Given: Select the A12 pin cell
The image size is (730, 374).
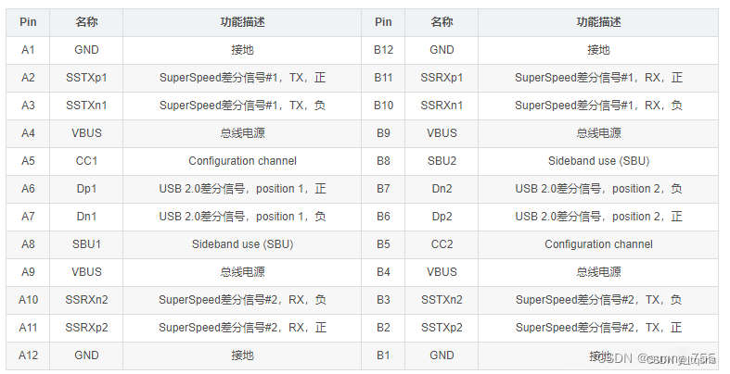Looking at the screenshot, I should coord(28,355).
